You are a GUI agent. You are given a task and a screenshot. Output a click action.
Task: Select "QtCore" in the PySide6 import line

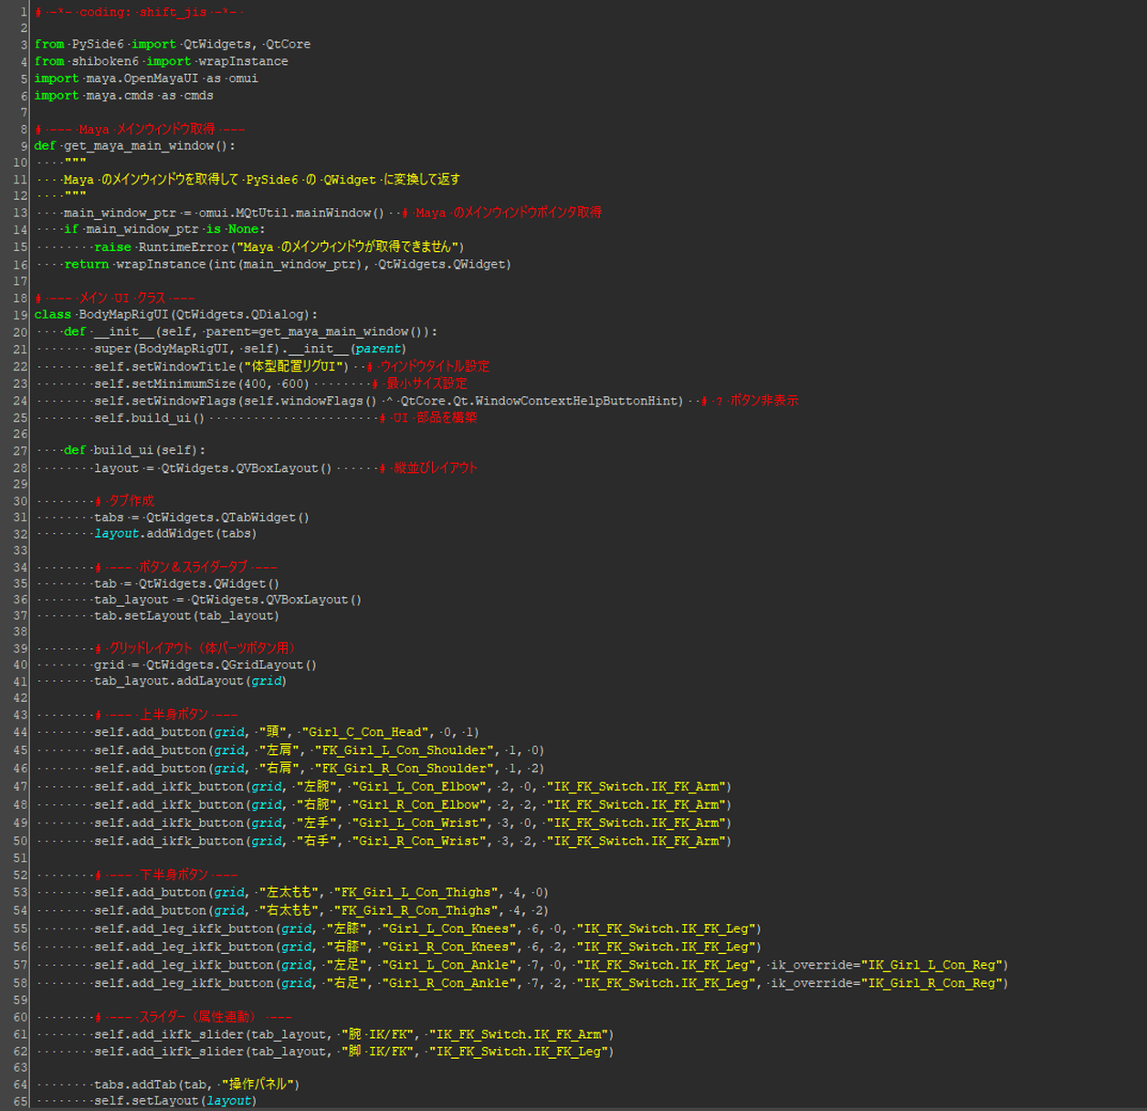point(288,44)
